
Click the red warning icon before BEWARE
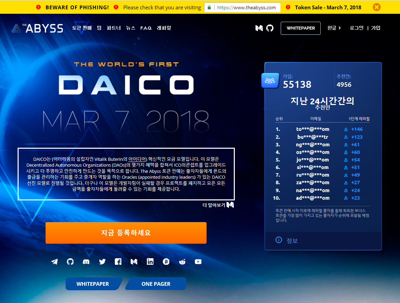[x=39, y=7]
